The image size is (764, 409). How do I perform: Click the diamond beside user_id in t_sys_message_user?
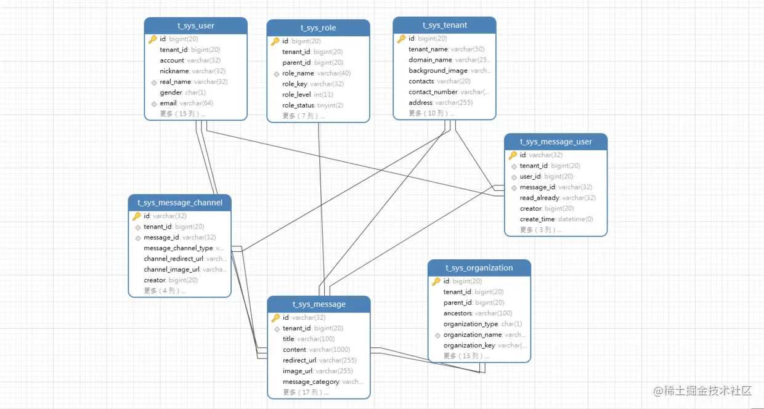(x=514, y=177)
